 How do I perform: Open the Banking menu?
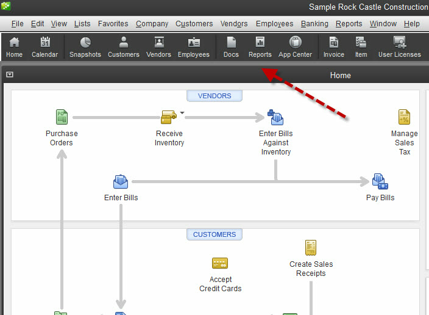tap(314, 24)
